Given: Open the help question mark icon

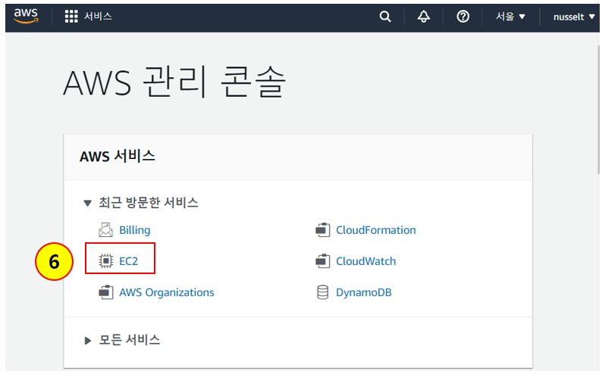Looking at the screenshot, I should pos(463,17).
